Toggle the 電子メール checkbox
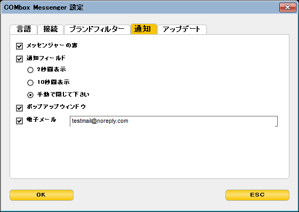Image resolution: width=299 pixels, height=212 pixels. click(x=19, y=121)
